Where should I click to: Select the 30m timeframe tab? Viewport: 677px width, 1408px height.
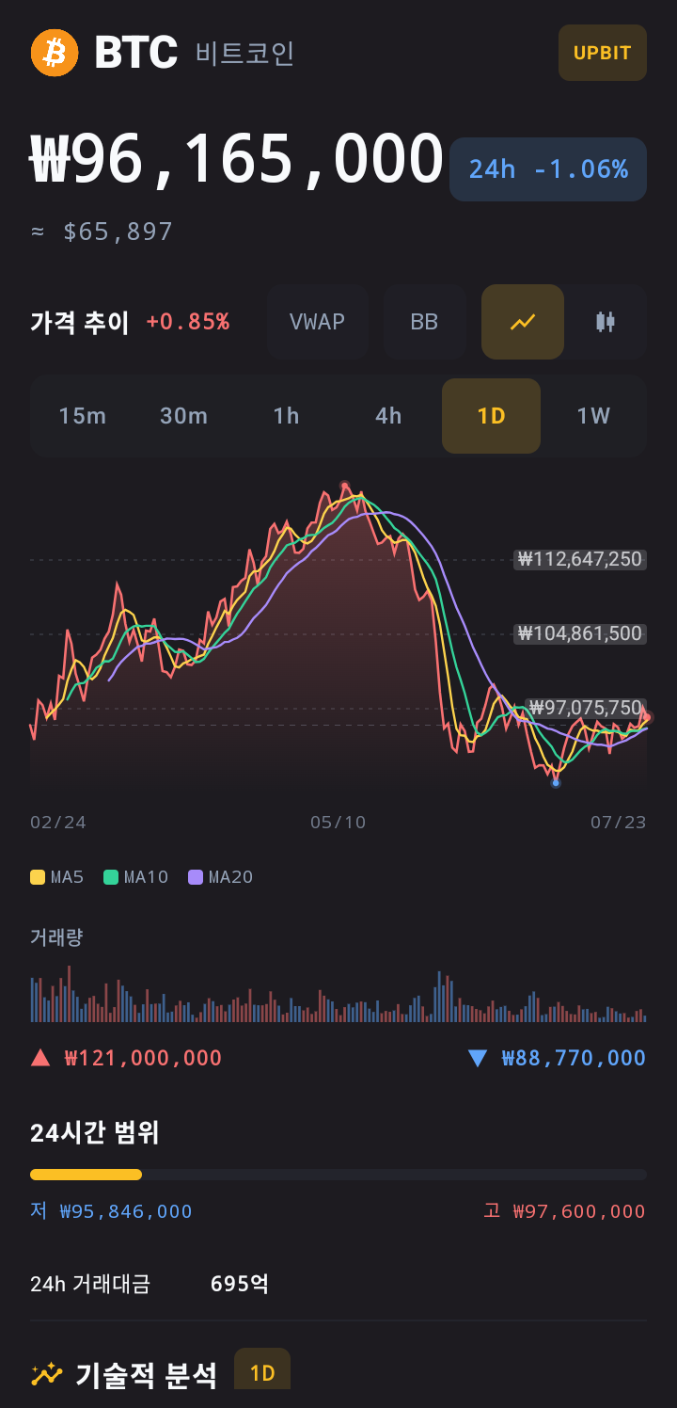point(183,416)
